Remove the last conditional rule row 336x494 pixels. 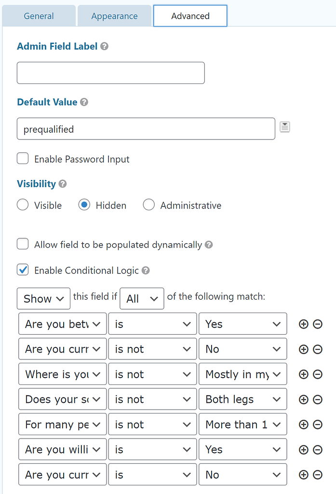tap(318, 475)
